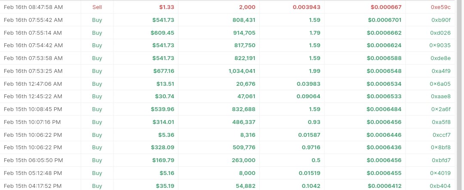Open transaction hash 0xbfd7
This screenshot has width=464, height=190.
click(441, 160)
